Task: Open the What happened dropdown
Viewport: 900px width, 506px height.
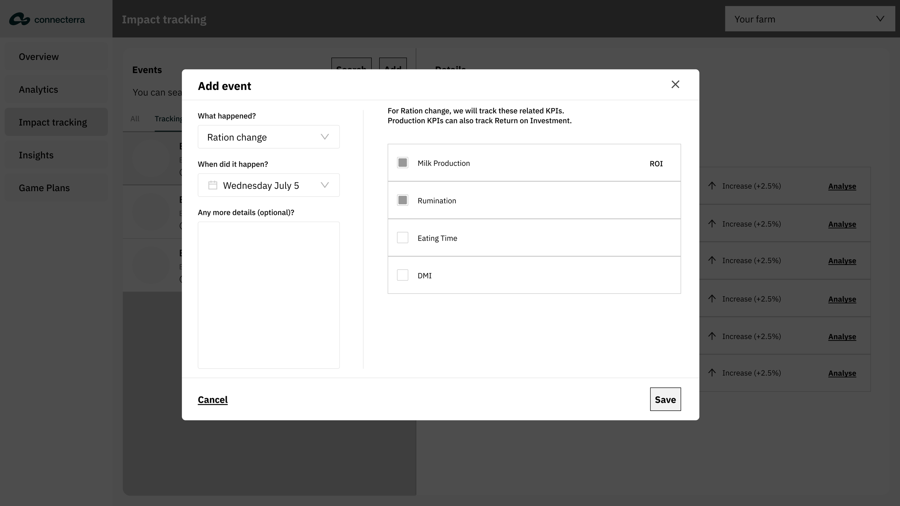Action: (268, 137)
